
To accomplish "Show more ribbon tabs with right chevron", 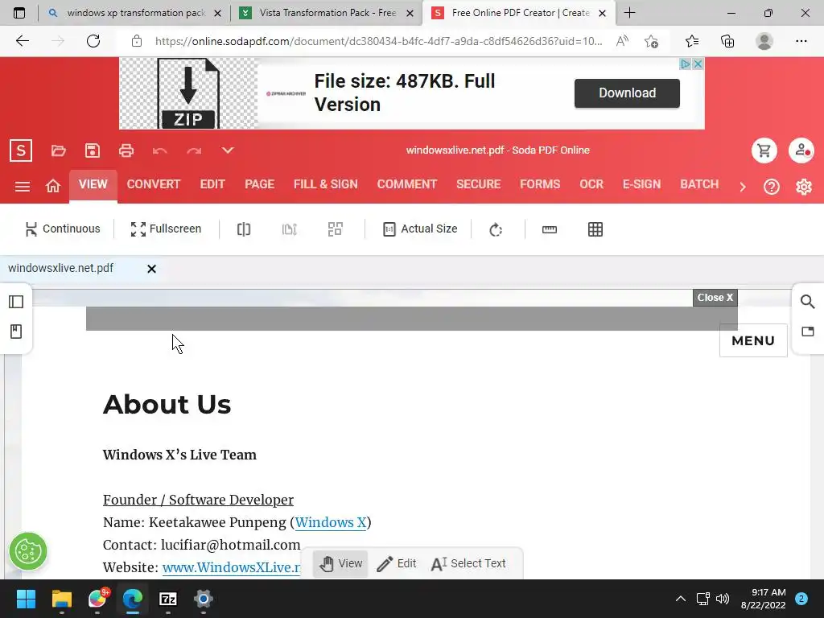I will click(743, 187).
